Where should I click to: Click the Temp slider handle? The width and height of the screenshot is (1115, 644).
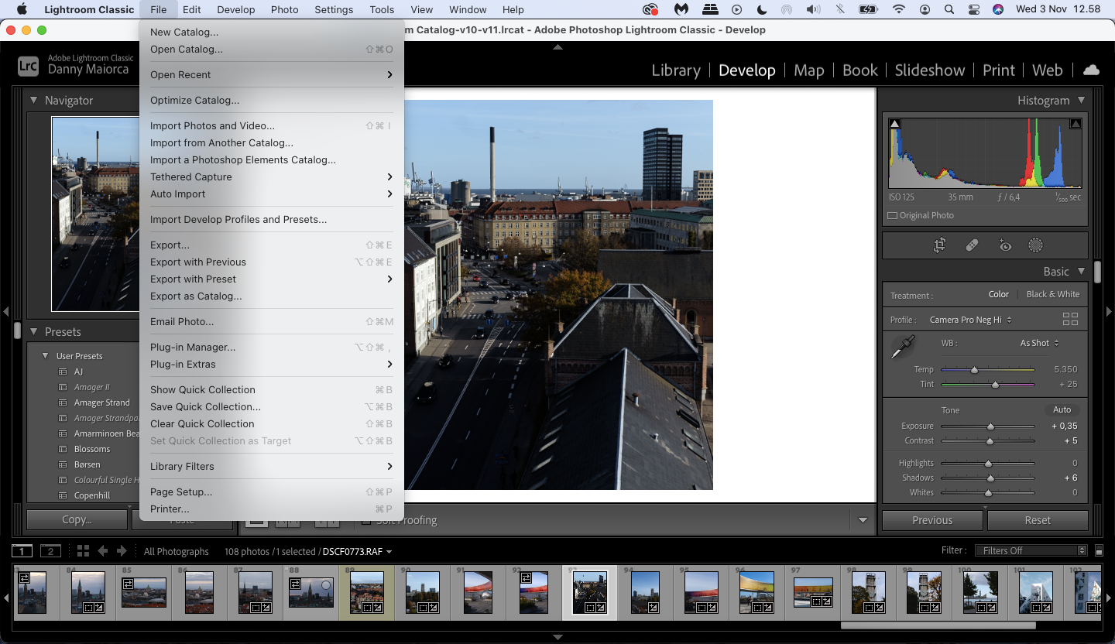pos(974,370)
